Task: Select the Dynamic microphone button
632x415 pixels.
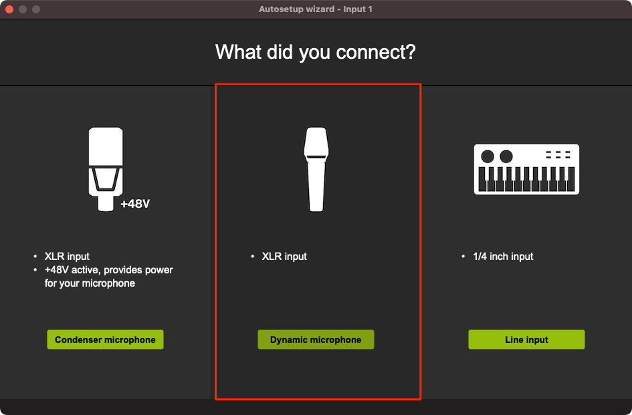Action: tap(316, 339)
